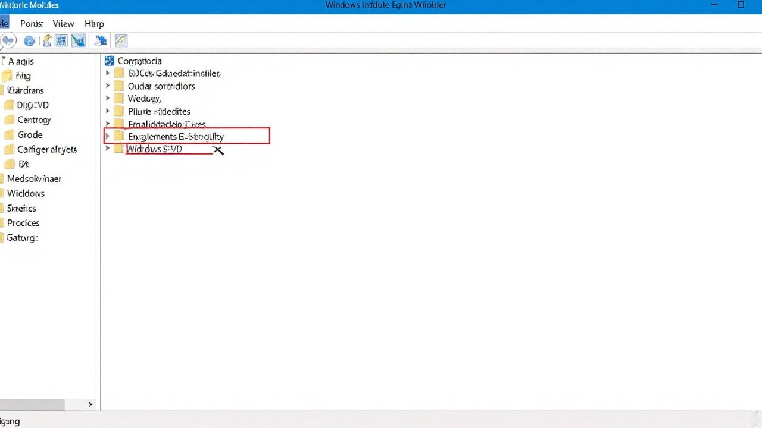Click the computer monitor toolbar icon
This screenshot has height=428, width=762.
(x=101, y=40)
